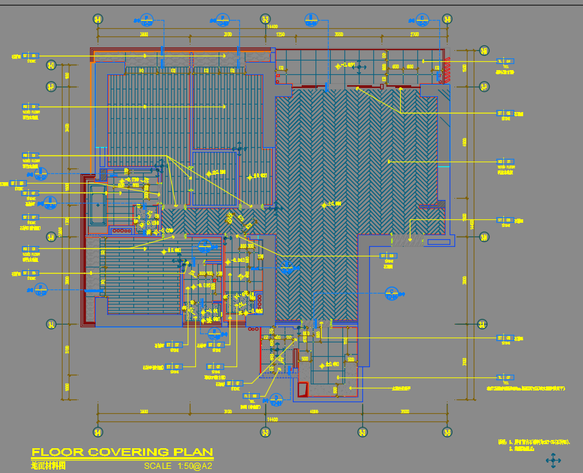This screenshot has height=473, width=583.
Task: Select the FLOOR COVERING PLAN title text
Action: coord(122,452)
